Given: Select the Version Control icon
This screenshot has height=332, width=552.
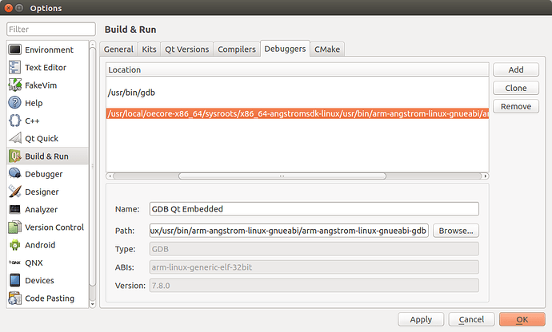Looking at the screenshot, I should tap(15, 227).
